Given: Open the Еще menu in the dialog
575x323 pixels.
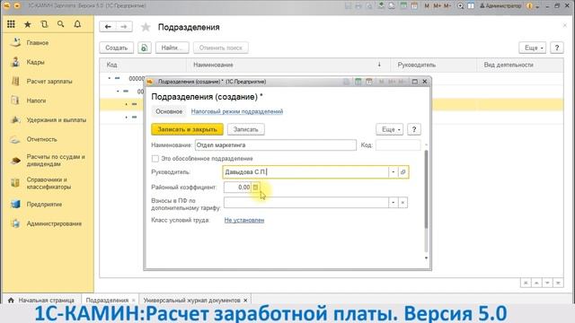Looking at the screenshot, I should (389, 129).
